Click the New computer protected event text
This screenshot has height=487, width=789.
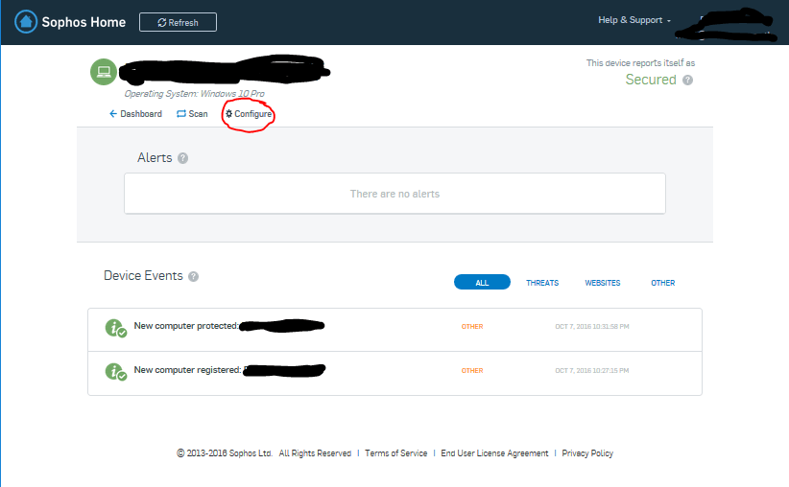(x=186, y=326)
